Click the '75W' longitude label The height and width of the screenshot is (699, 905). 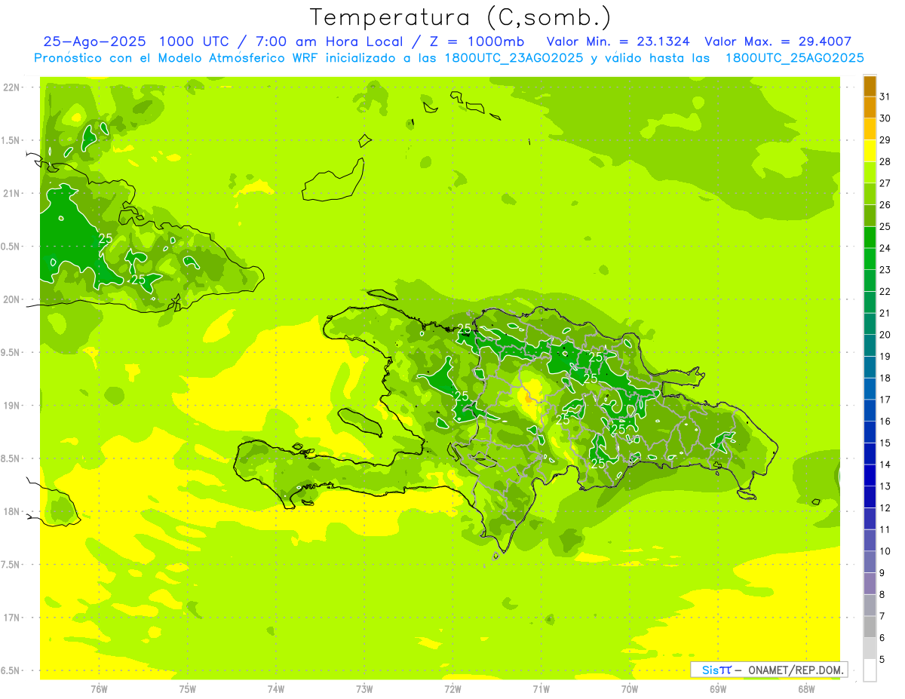[x=188, y=688]
